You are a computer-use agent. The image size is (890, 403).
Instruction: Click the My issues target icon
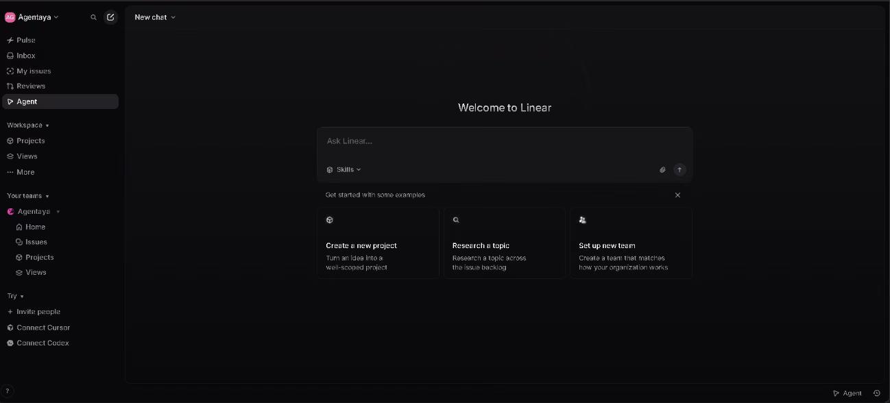pos(10,71)
